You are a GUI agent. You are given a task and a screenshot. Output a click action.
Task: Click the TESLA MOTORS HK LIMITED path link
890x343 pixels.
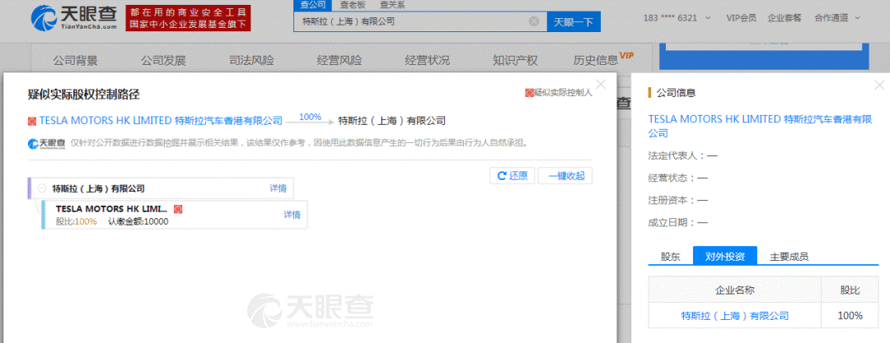(x=161, y=120)
